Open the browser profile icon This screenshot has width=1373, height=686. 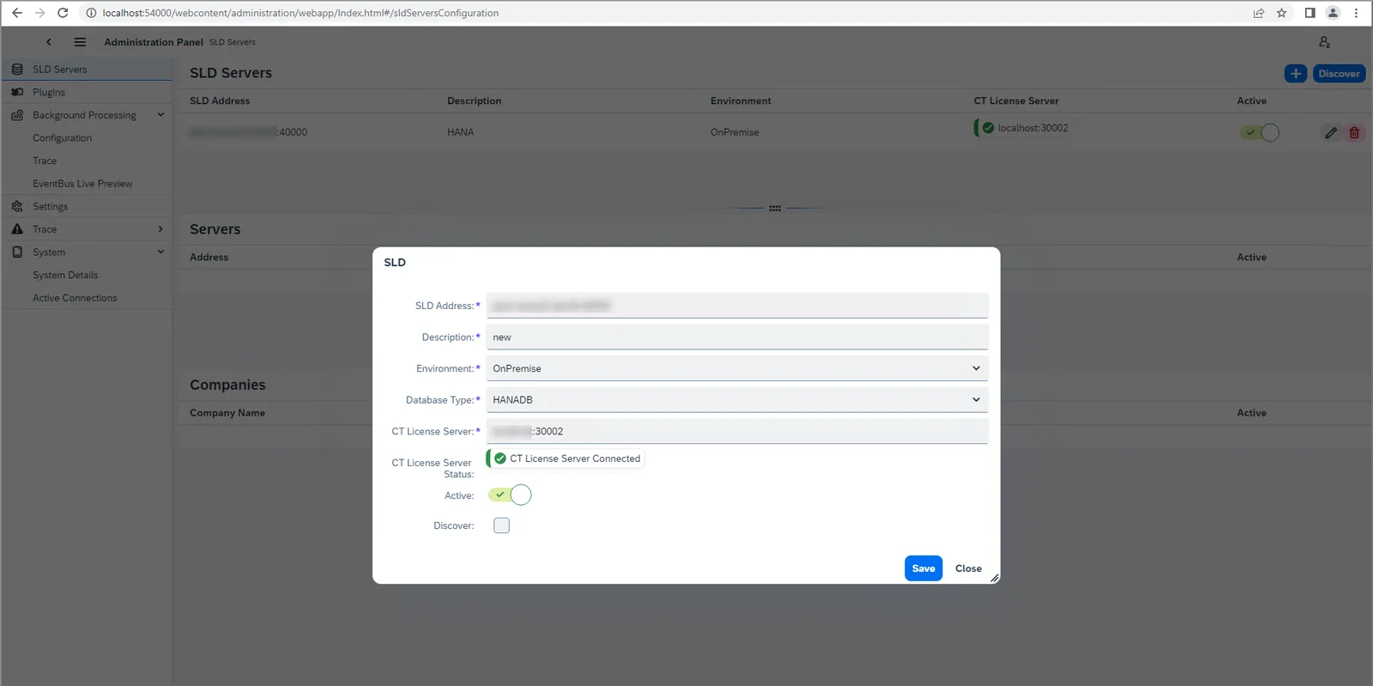pyautogui.click(x=1333, y=13)
